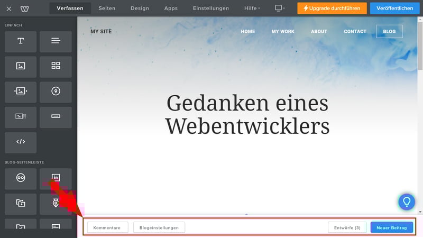Select the Slideshow element

pyautogui.click(x=21, y=91)
